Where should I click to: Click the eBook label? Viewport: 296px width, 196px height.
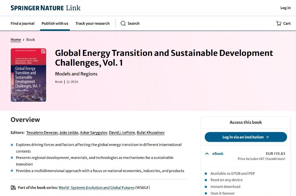coord(218,154)
